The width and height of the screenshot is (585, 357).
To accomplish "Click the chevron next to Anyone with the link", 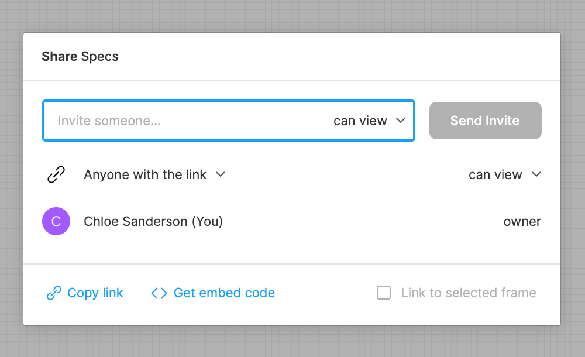I will (221, 174).
